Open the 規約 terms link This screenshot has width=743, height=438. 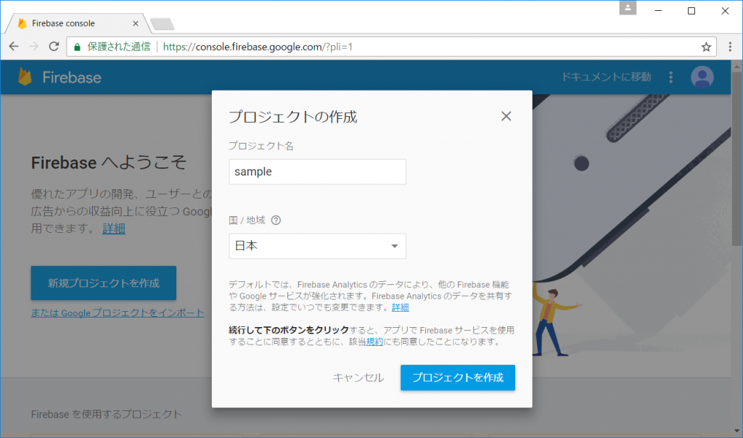coord(374,342)
